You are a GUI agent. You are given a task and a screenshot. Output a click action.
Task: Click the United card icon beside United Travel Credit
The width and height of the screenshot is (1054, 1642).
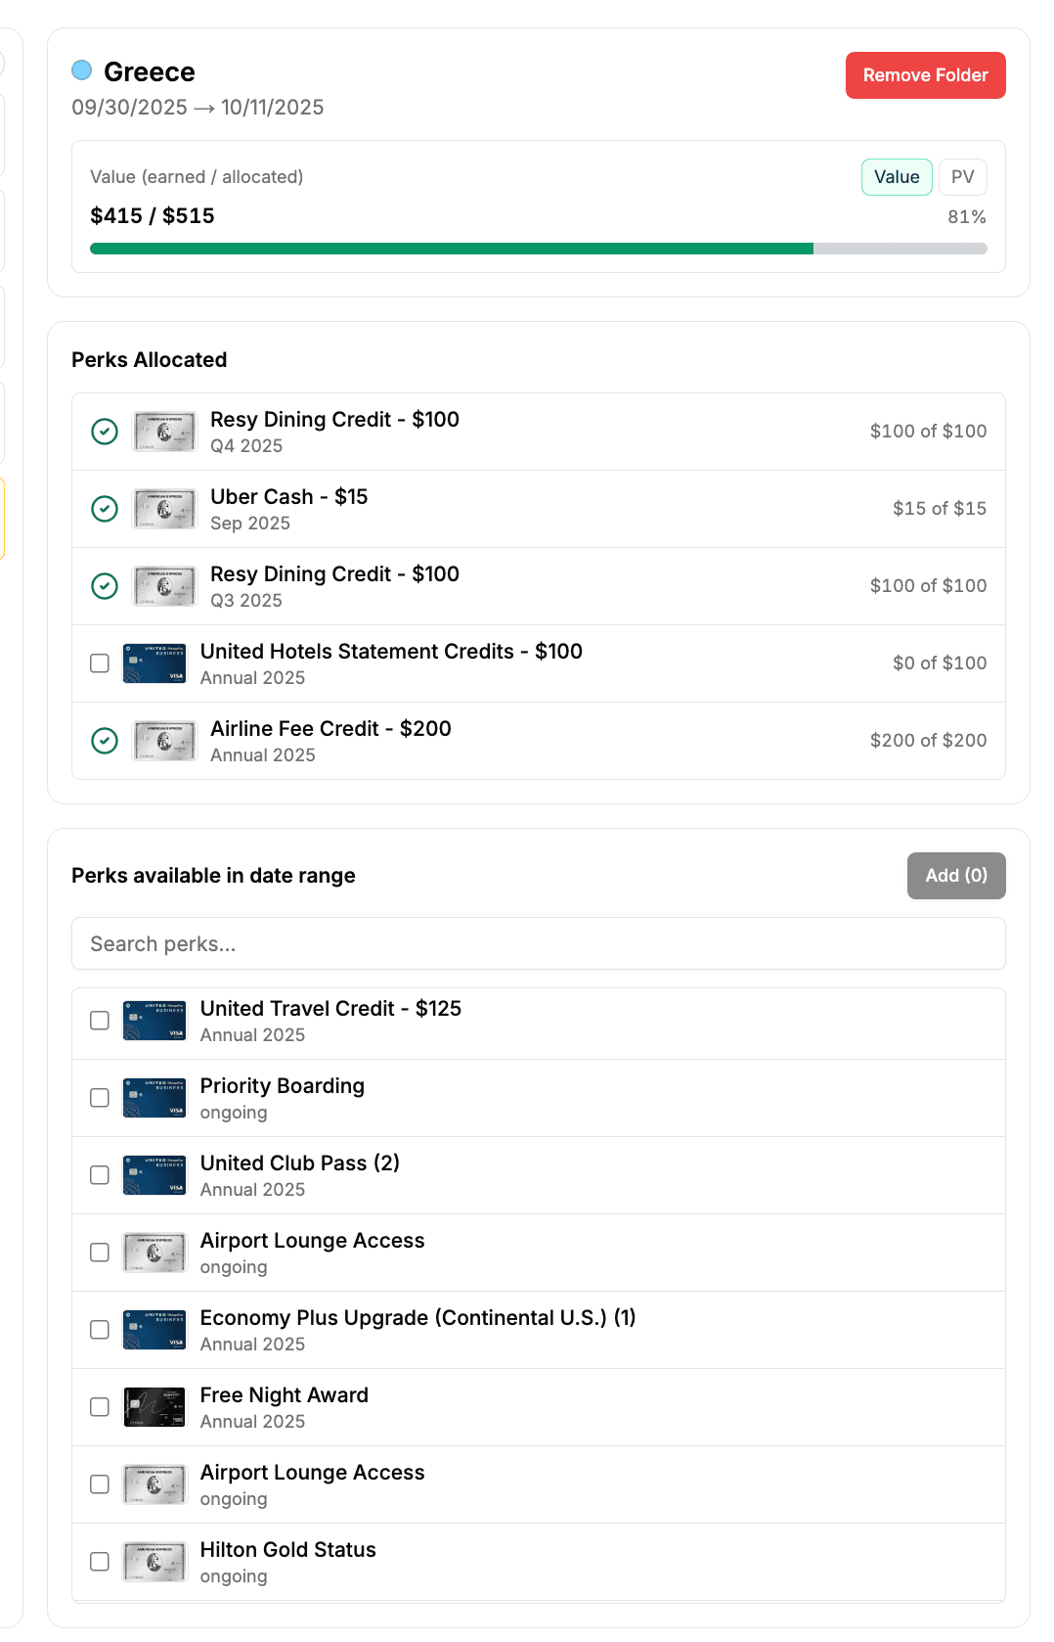154,1020
